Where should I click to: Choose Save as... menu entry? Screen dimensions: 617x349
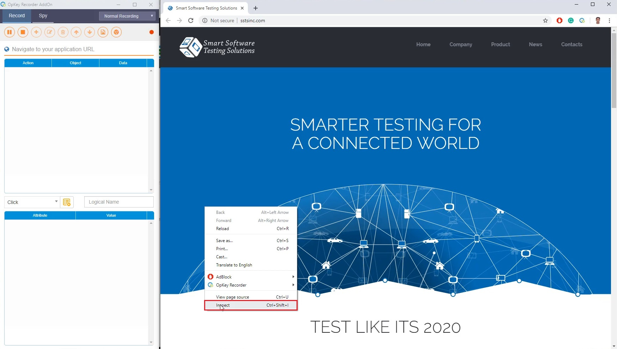pyautogui.click(x=251, y=241)
